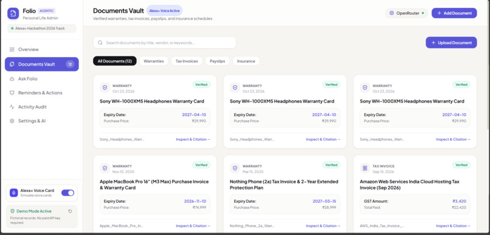490x235 pixels.
Task: Click the Personal Life Admin subtitle
Action: [40, 18]
